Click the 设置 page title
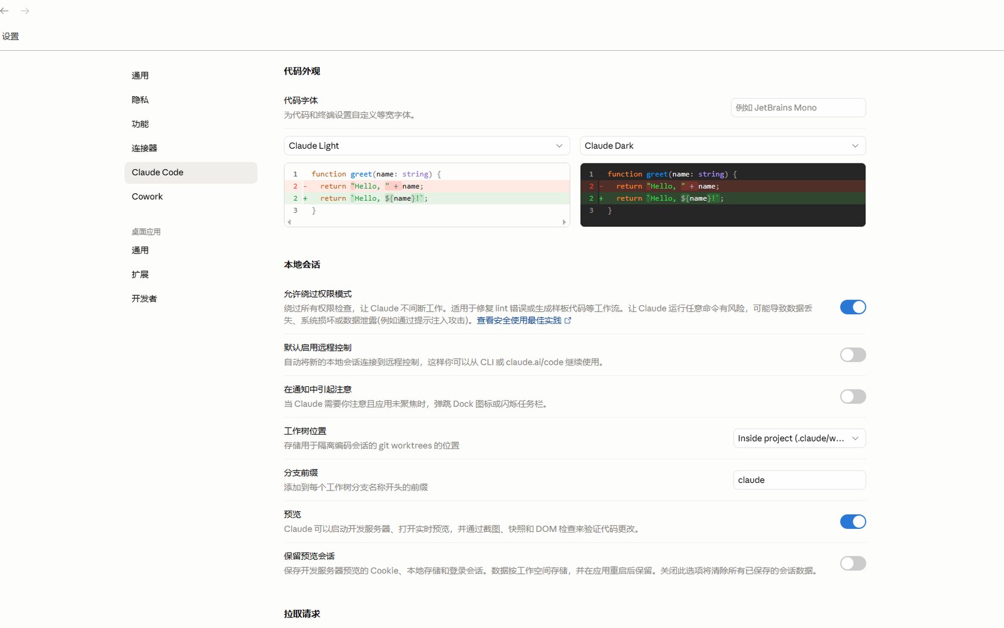This screenshot has height=628, width=1004. pyautogui.click(x=10, y=36)
